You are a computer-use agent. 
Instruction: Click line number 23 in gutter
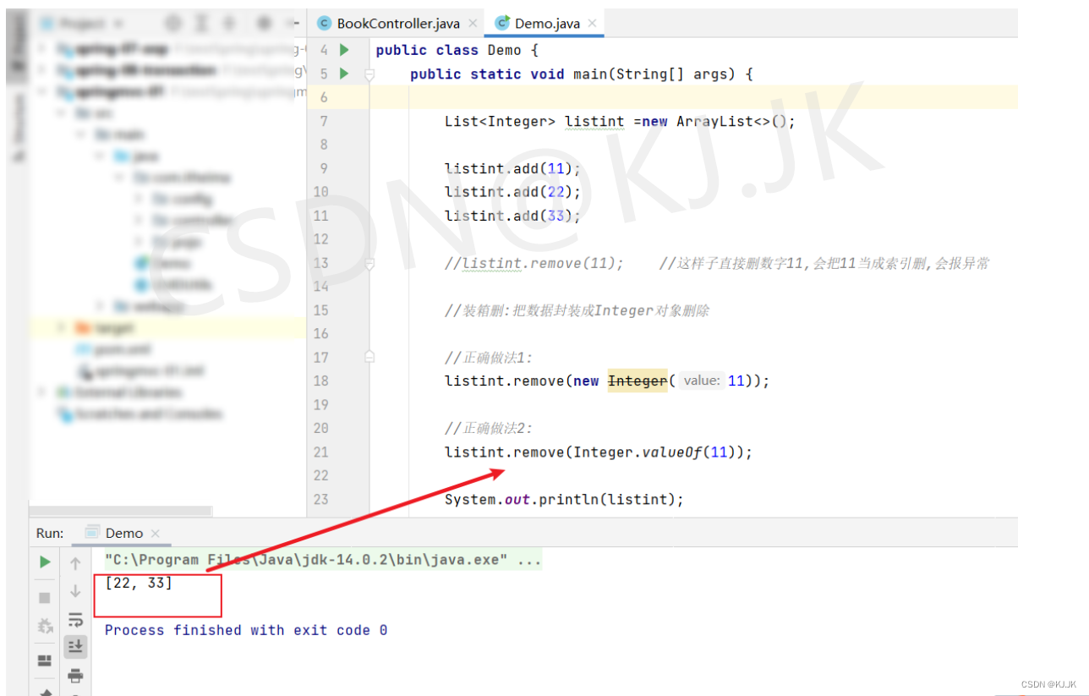[x=320, y=500]
